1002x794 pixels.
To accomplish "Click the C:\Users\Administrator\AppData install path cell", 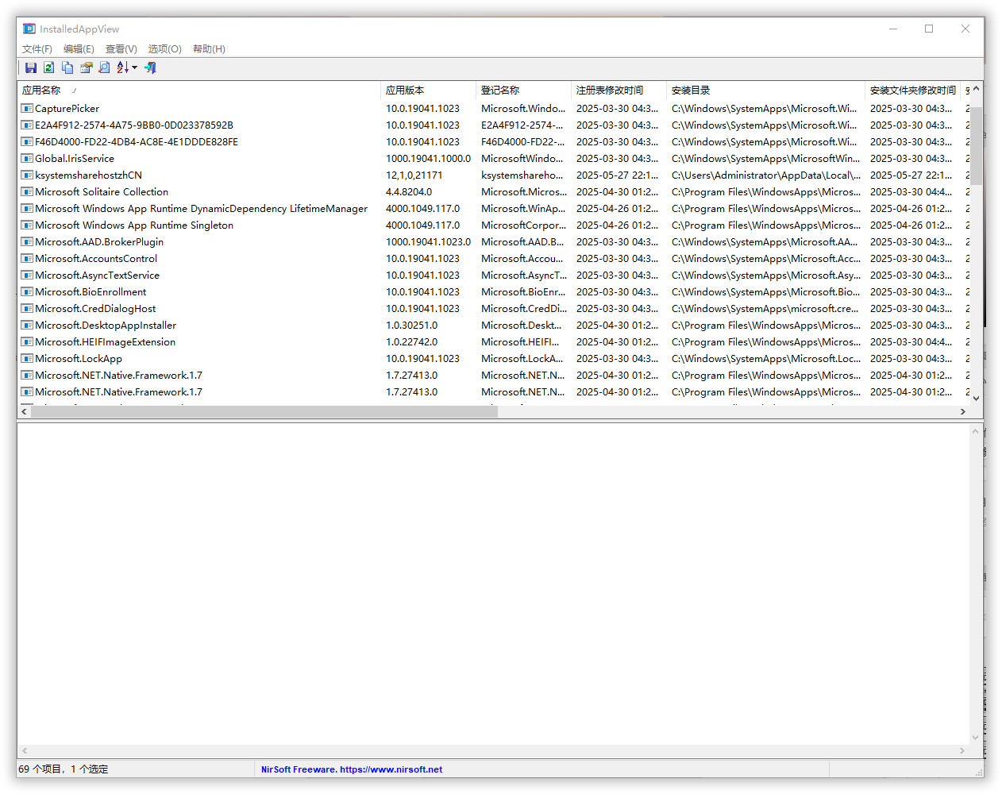I will 766,175.
